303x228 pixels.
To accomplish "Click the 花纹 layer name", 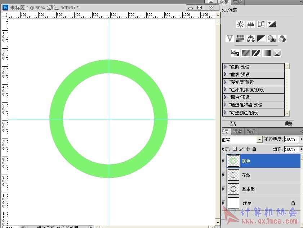I will pos(246,175).
